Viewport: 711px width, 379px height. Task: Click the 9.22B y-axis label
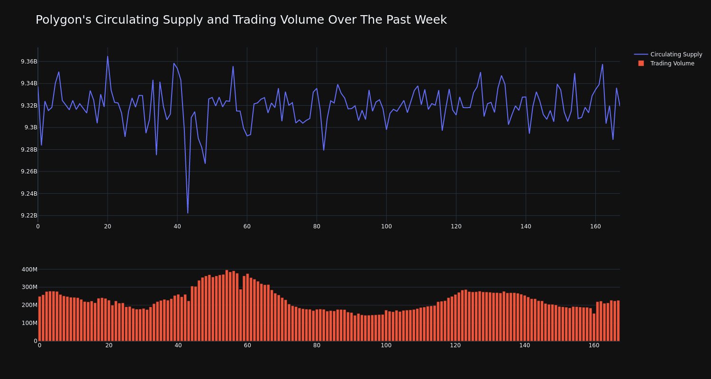coord(29,216)
